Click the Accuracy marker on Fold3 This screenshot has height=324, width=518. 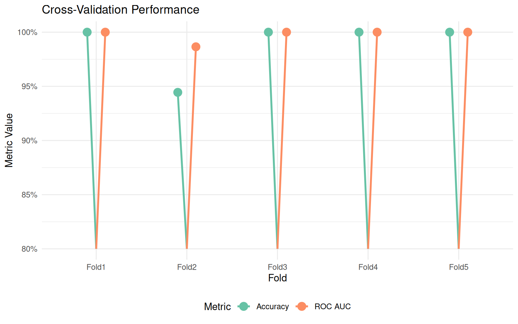pos(268,32)
